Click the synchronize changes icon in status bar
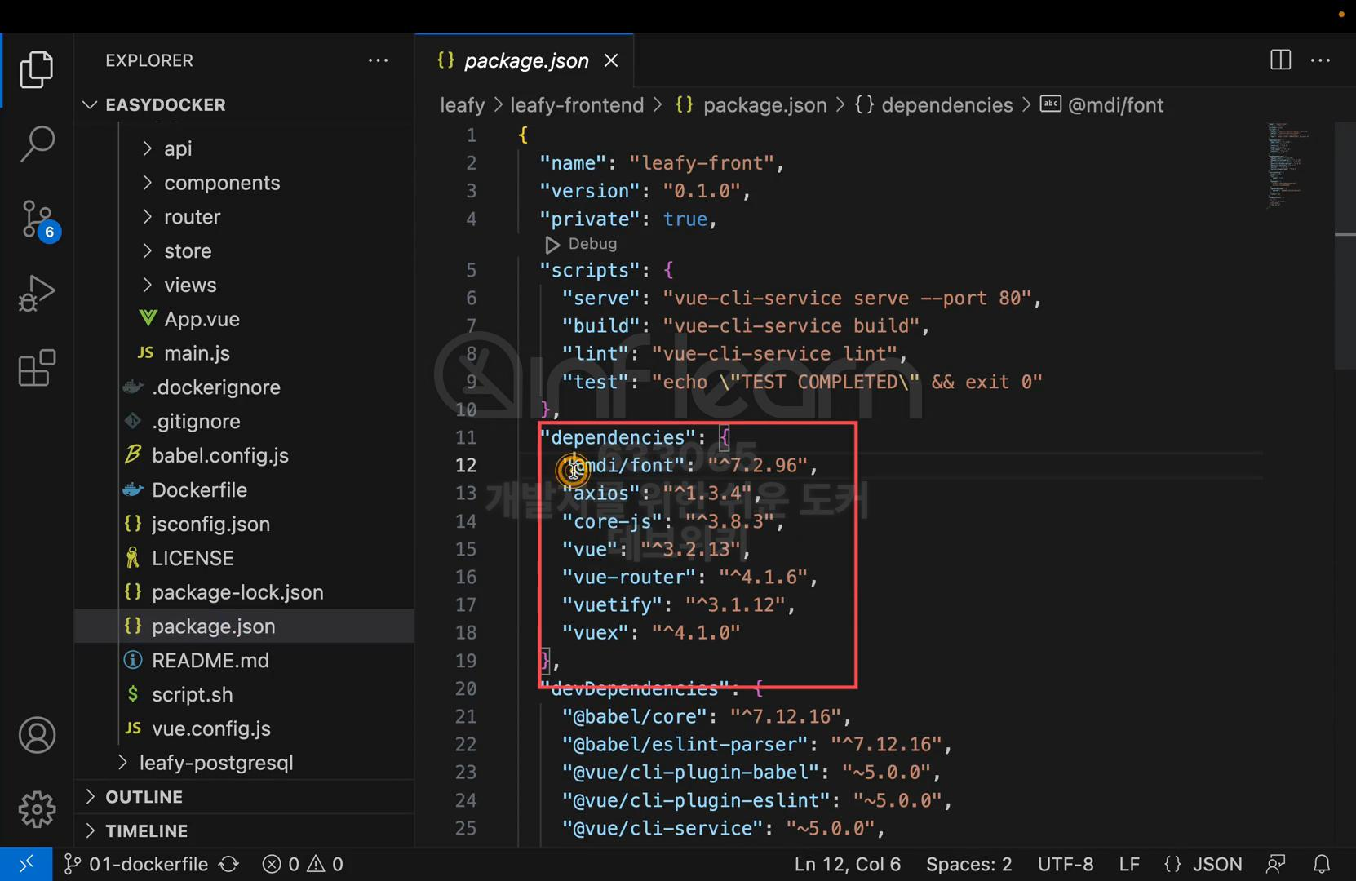1356x881 pixels. click(x=229, y=864)
